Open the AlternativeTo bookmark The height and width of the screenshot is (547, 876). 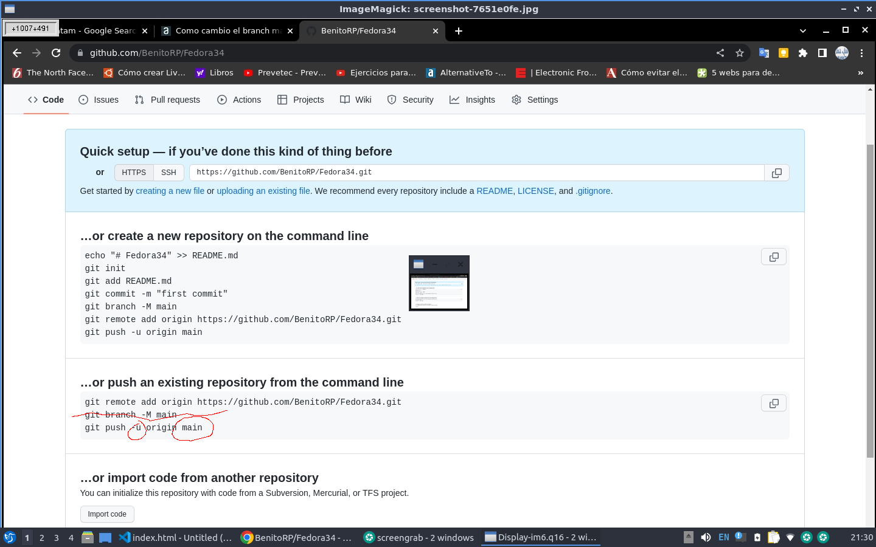(x=466, y=73)
